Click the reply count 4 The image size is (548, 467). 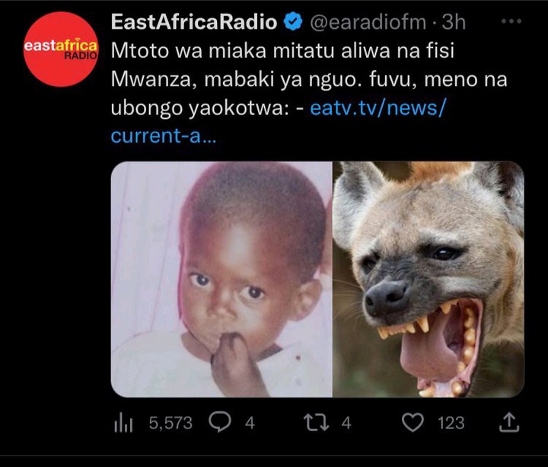[250, 423]
